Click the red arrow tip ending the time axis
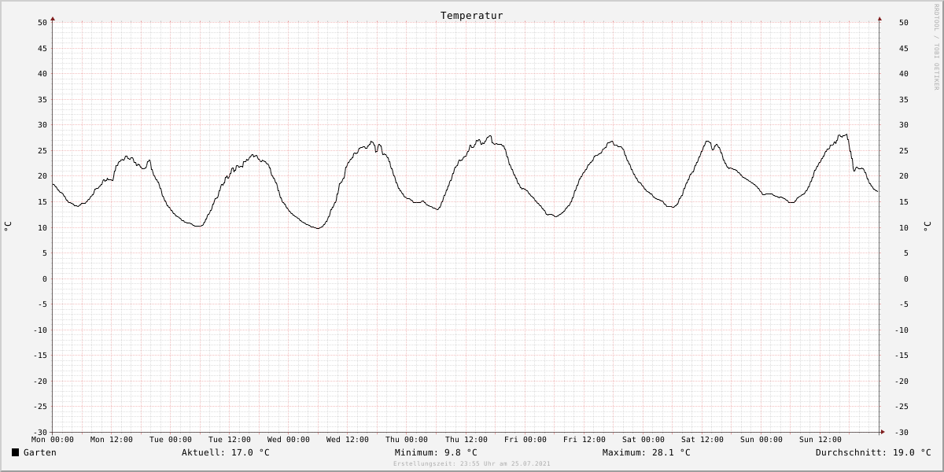Image resolution: width=944 pixels, height=472 pixels. coord(883,432)
